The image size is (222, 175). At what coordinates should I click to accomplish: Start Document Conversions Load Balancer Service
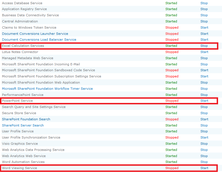point(204,40)
